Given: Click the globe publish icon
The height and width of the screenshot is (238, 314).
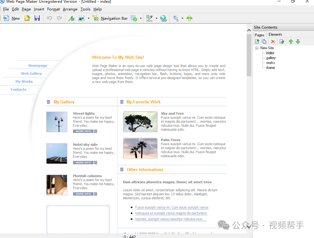Looking at the screenshot, I should coord(163,18).
